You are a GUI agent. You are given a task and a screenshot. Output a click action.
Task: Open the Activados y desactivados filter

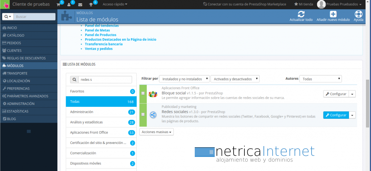pos(235,79)
